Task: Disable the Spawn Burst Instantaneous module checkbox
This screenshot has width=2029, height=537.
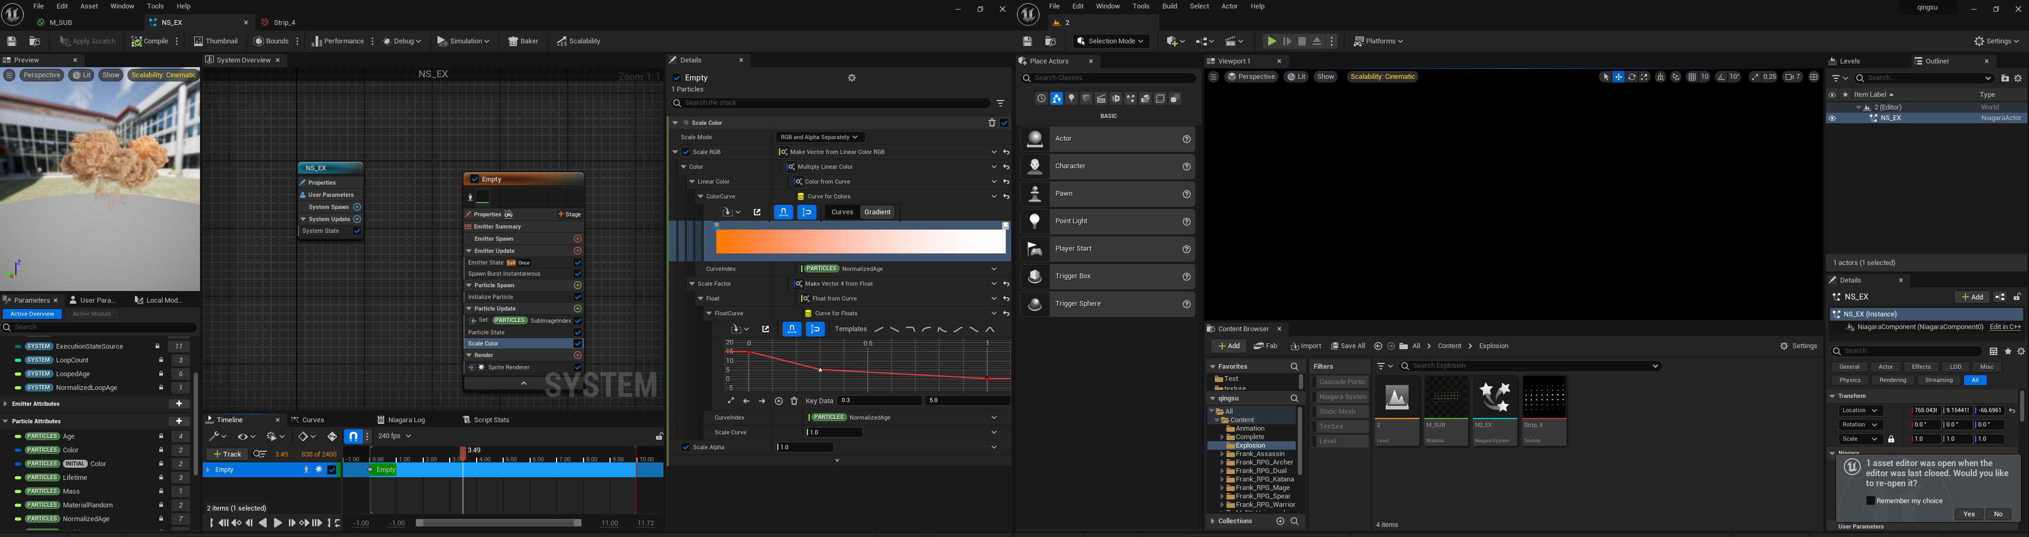Action: tap(577, 274)
